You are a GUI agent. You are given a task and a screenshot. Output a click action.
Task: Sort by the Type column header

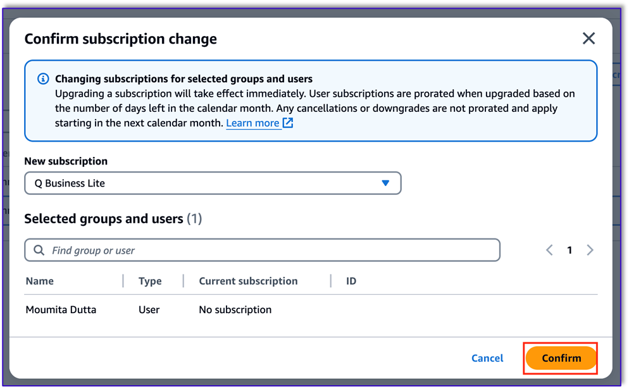pos(149,281)
